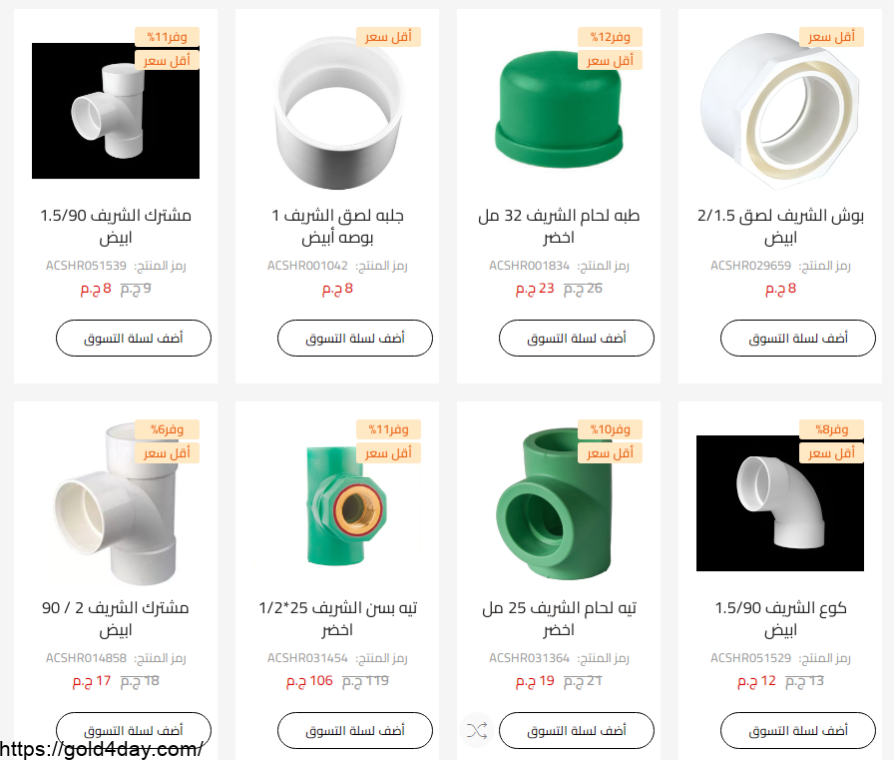Screen dimensions: 894x760
Task: Add بوش الشريف لصق 2/1.5 to cart
Action: click(x=798, y=338)
